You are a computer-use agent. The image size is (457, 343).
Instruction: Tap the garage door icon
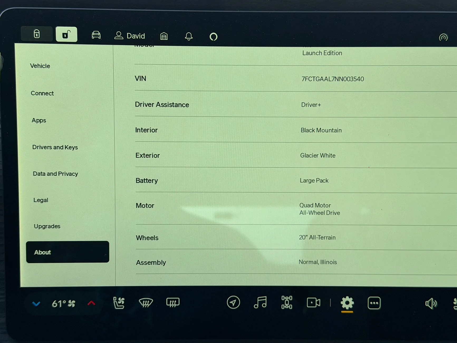coord(164,36)
